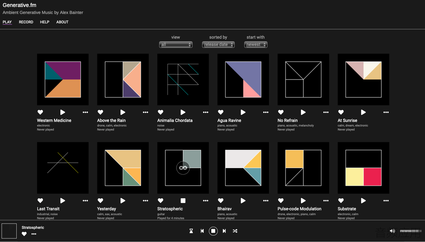Play the Substrate piece
Image resolution: width=425 pixels, height=242 pixels.
click(x=364, y=201)
